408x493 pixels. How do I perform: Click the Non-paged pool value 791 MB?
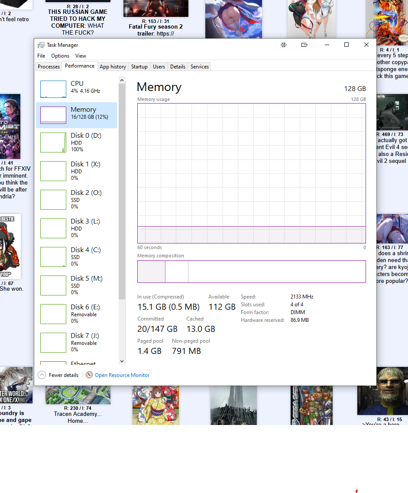[186, 351]
